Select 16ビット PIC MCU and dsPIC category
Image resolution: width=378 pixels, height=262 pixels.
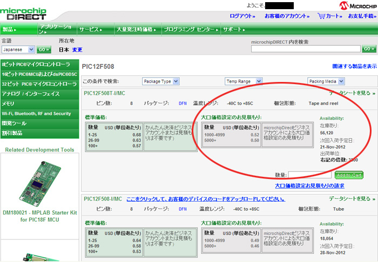pos(39,74)
